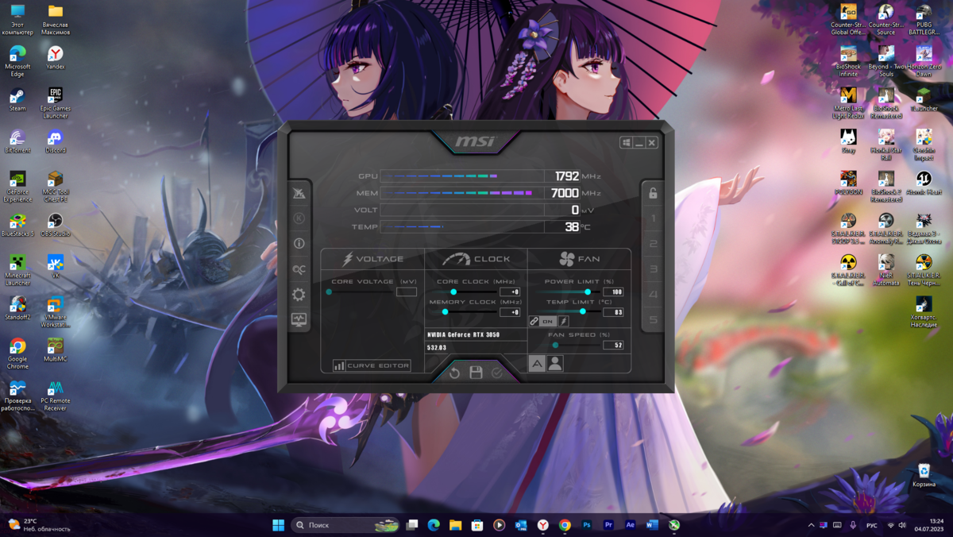Screen dimensions: 953x537
Task: Click the save profile floppy disk icon
Action: pyautogui.click(x=476, y=373)
